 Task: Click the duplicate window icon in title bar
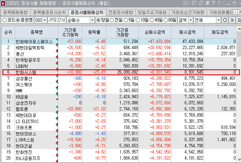tap(201, 3)
